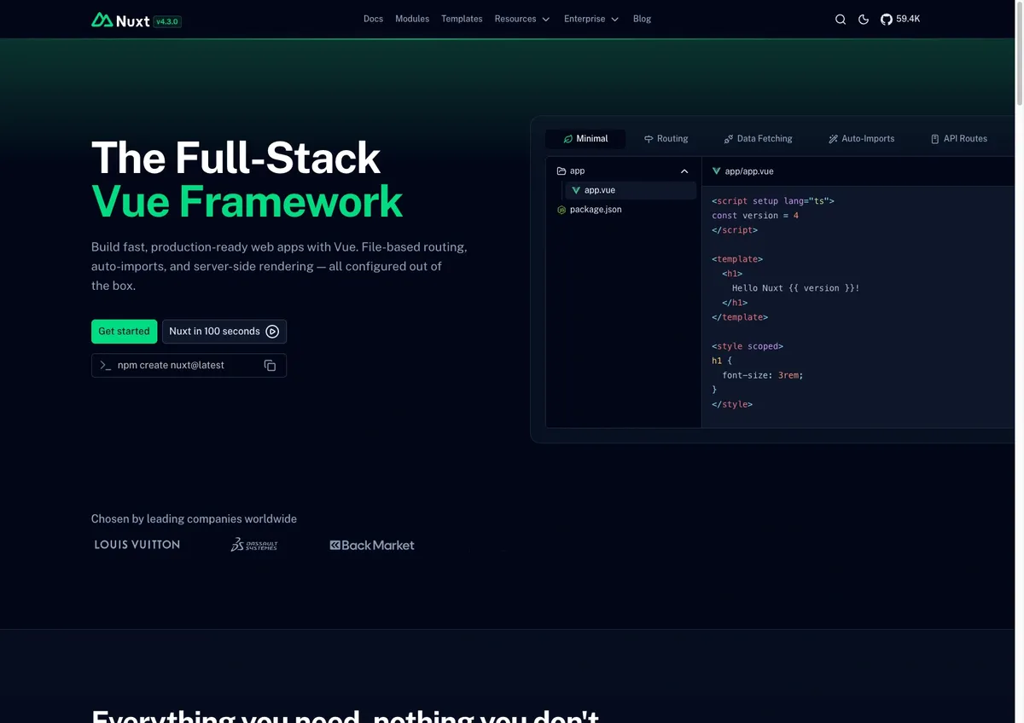Click "Hello Nuxt {{ version }}!" line
This screenshot has height=723, width=1024.
(x=795, y=288)
